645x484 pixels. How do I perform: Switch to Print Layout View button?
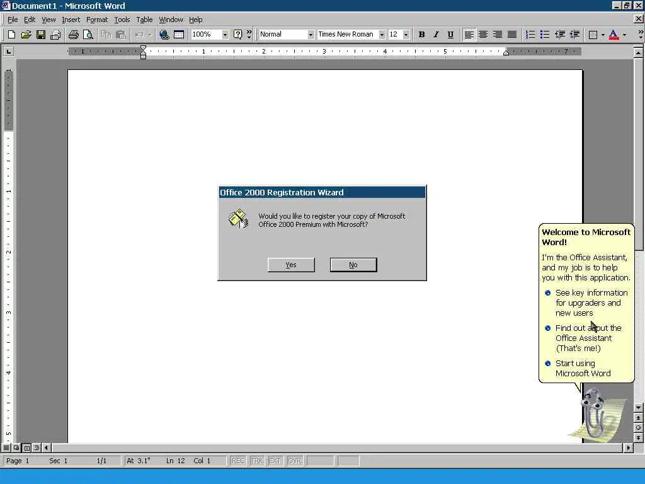click(x=26, y=447)
